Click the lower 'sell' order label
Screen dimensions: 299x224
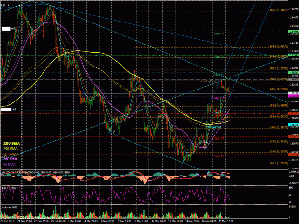coord(14,109)
